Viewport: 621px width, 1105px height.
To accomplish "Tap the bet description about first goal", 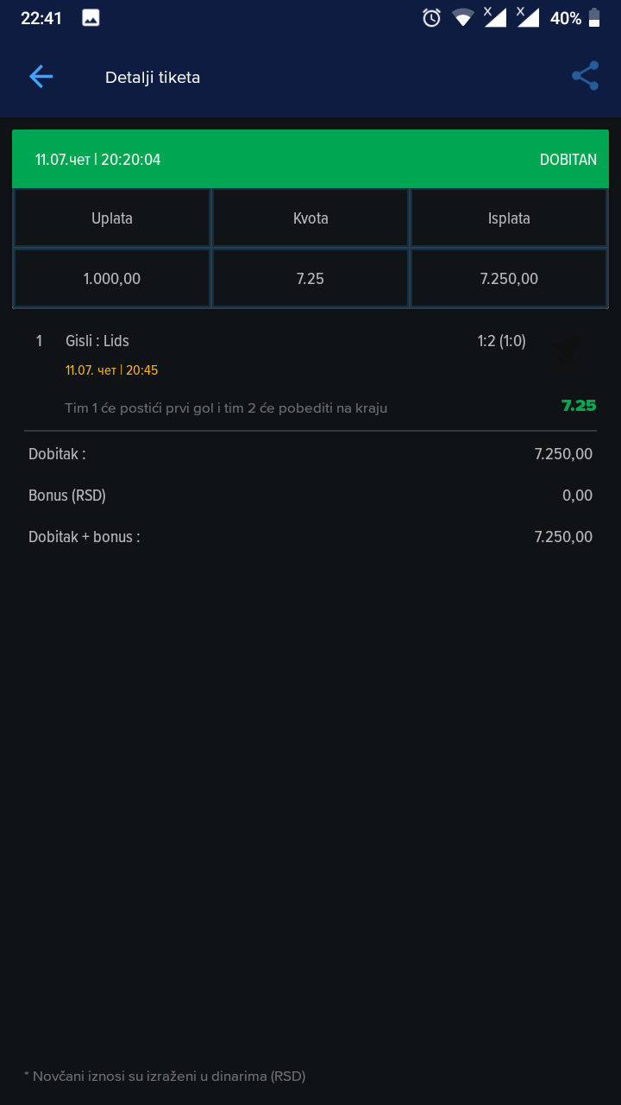I will (x=226, y=407).
